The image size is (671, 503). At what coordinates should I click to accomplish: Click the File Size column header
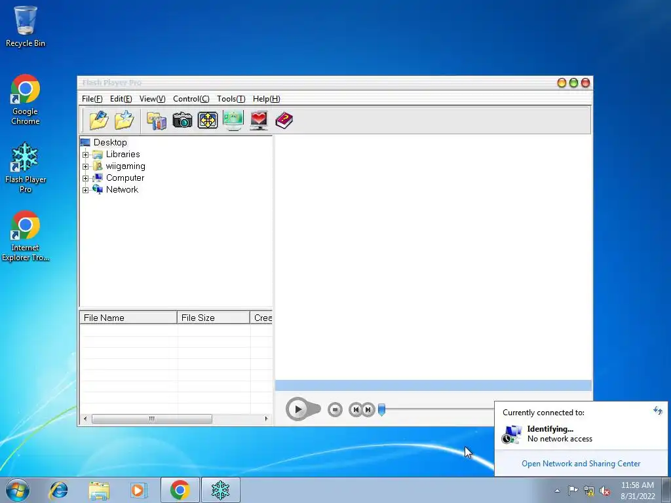tap(214, 318)
